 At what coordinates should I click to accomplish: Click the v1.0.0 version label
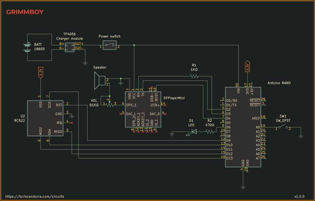click(x=299, y=196)
